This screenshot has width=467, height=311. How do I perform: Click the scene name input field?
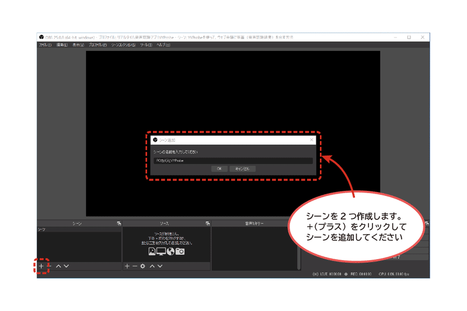pyautogui.click(x=233, y=160)
